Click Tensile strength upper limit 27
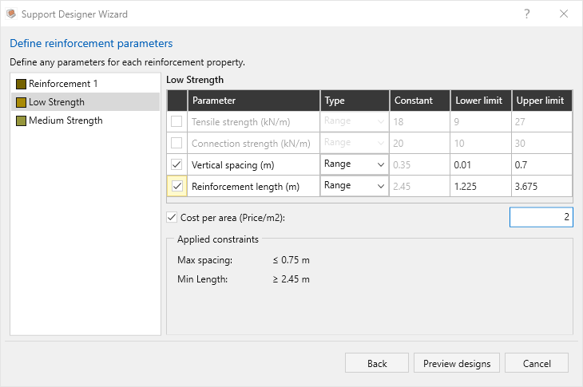Screen dimensions: 583x387 pos(541,121)
